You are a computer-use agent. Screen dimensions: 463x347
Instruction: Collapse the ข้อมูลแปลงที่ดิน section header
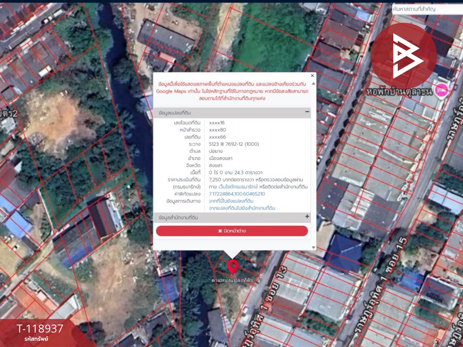(x=231, y=113)
